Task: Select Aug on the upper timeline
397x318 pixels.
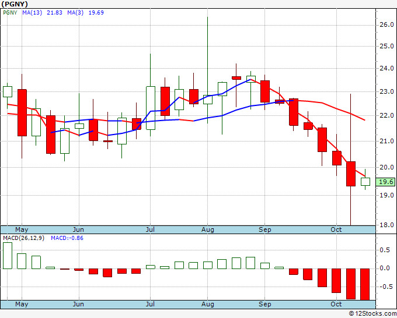Action: (x=208, y=229)
